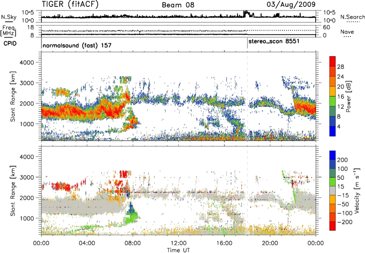Click the '04:00' time tick label
Viewport: 365px width, 253px height.
[x=87, y=243]
